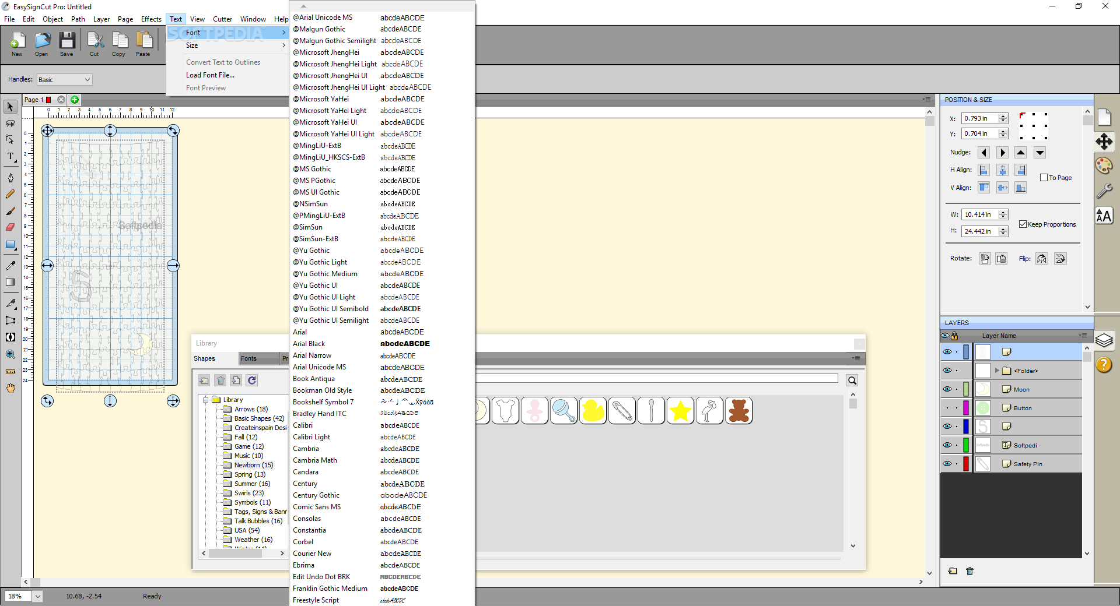
Task: Choose Comic Sans MS font
Action: pyautogui.click(x=382, y=507)
